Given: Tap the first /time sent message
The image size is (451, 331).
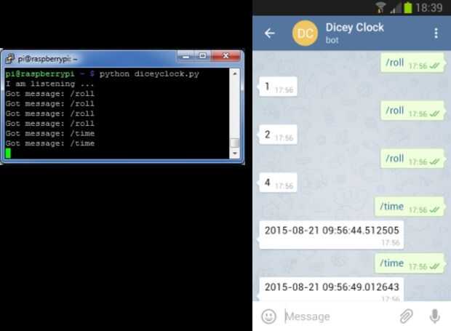Looking at the screenshot, I should coord(410,207).
